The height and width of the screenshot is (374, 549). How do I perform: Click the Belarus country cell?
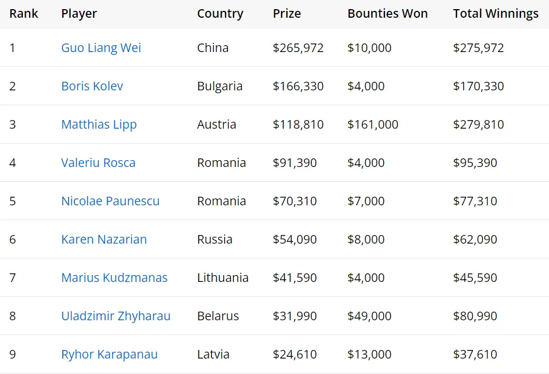click(x=218, y=316)
